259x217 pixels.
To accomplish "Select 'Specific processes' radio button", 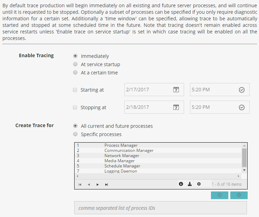I will [75, 134].
